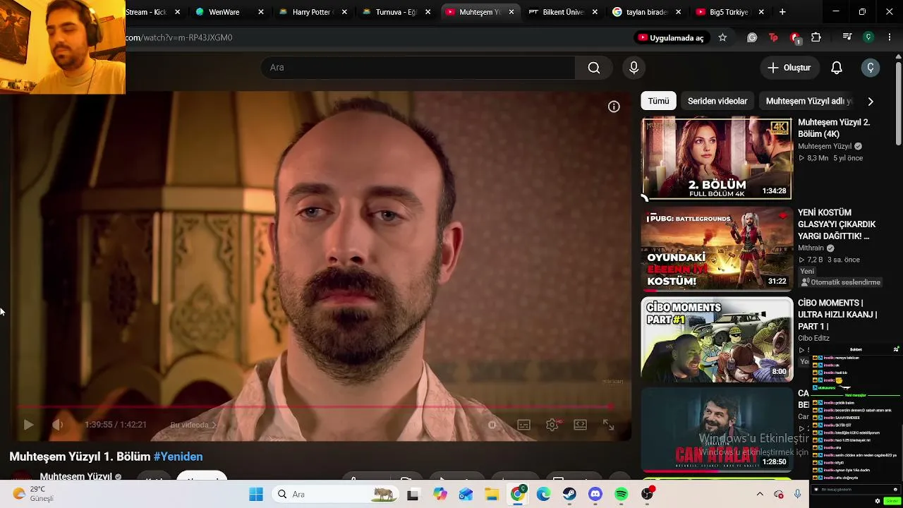This screenshot has height=508, width=903.
Task: Bookmark this page with the star icon
Action: click(x=722, y=37)
